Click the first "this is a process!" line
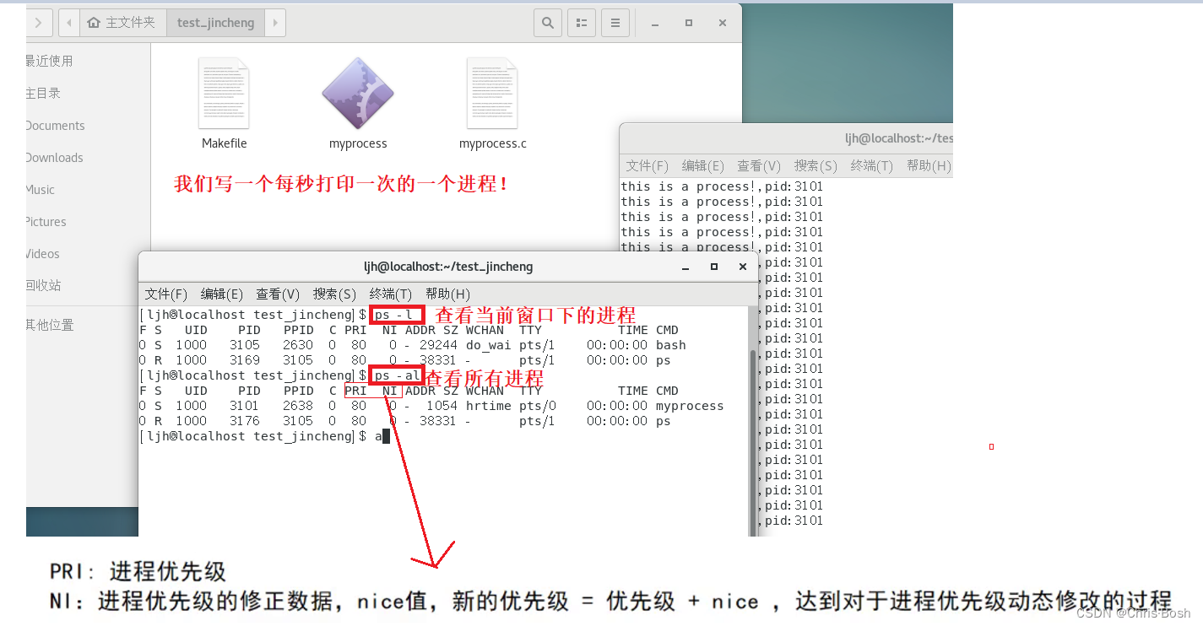Screen dimensions: 1203x626 722,186
